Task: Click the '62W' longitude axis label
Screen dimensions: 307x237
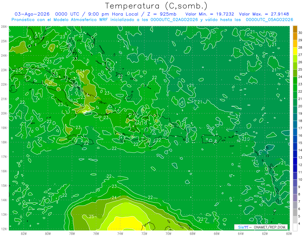Action: point(265,233)
